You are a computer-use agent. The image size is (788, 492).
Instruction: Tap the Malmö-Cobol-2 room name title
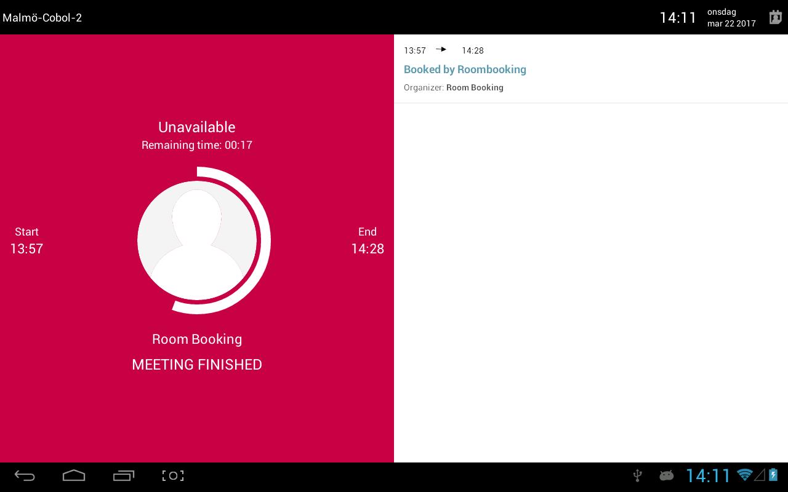tap(42, 17)
